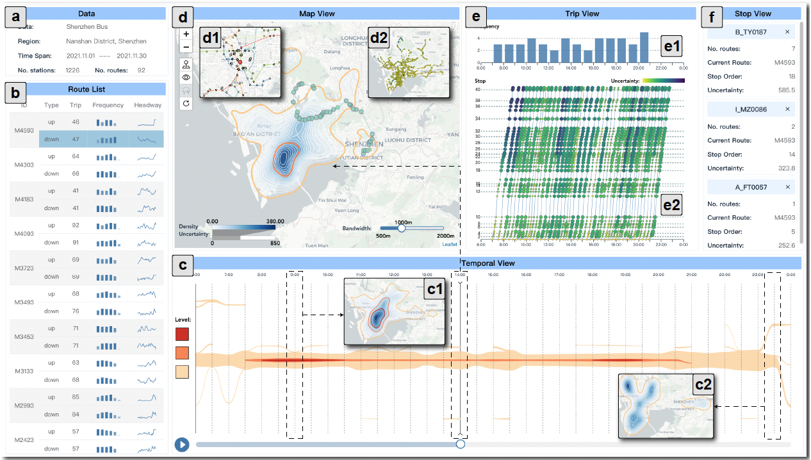Image resolution: width=811 pixels, height=460 pixels.
Task: Select the M2423 up route row
Action: click(101, 432)
